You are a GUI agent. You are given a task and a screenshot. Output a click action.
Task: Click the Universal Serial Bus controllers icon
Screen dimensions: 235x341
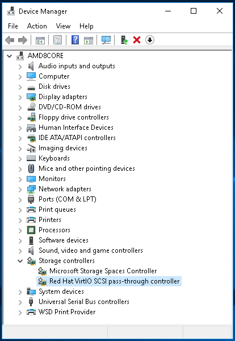tap(31, 302)
